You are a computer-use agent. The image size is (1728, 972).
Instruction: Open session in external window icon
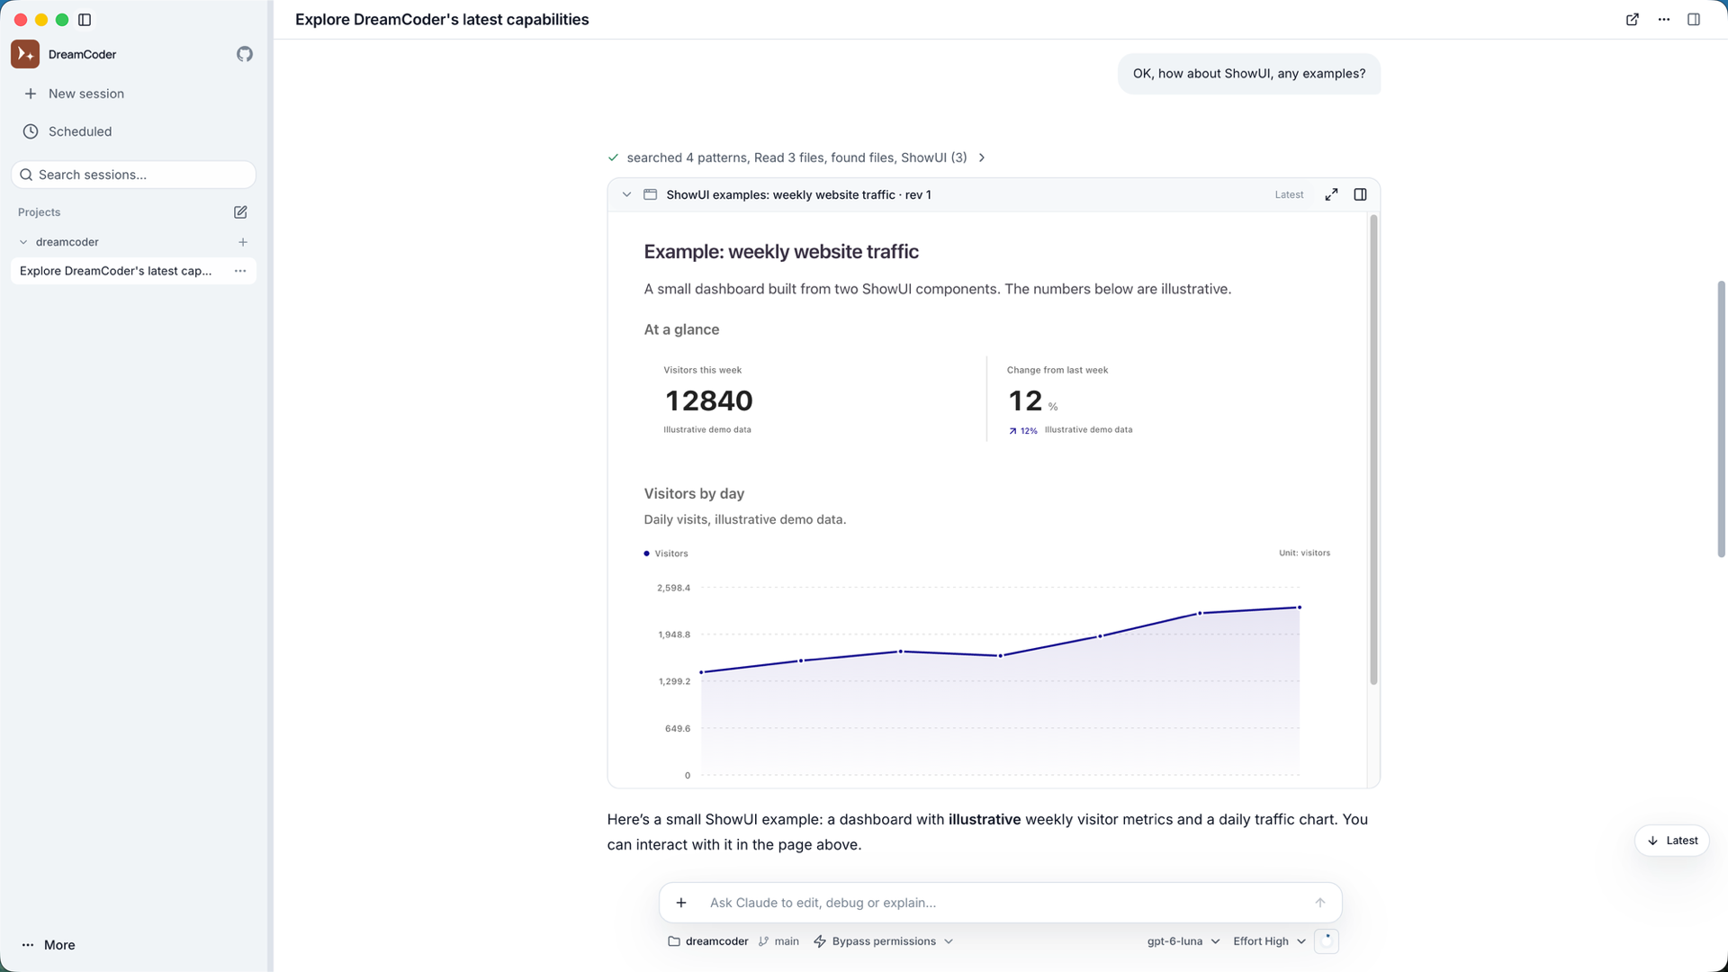(x=1633, y=20)
